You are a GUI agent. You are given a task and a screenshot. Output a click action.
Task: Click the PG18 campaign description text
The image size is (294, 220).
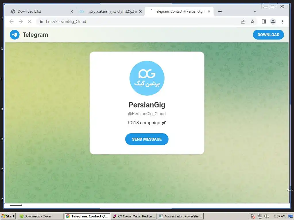147,123
